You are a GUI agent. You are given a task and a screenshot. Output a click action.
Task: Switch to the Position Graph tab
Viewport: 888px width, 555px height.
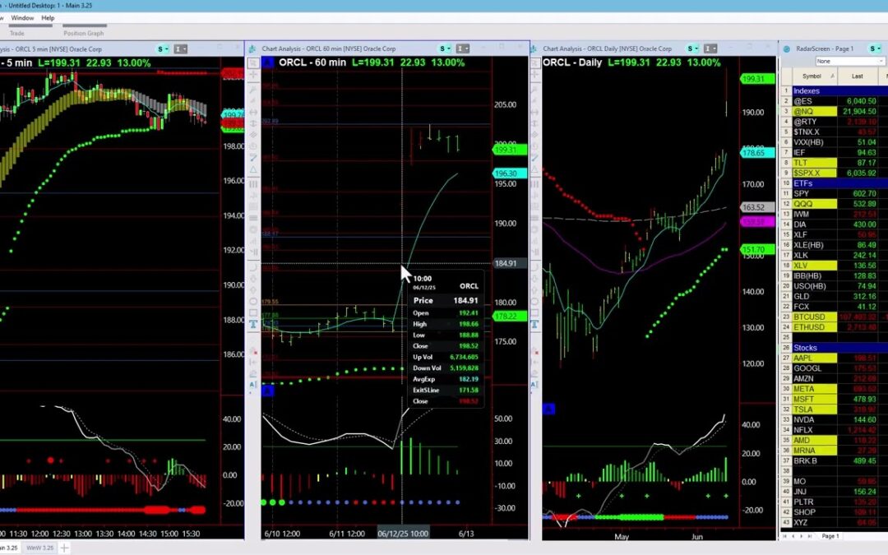click(84, 34)
